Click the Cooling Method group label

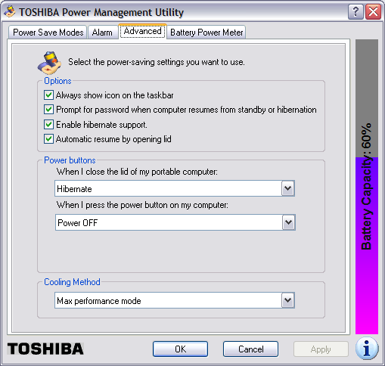click(72, 282)
